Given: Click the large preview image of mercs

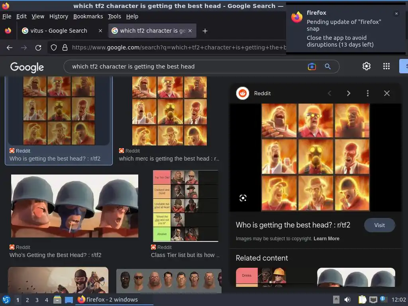Looking at the screenshot, I should [x=316, y=157].
